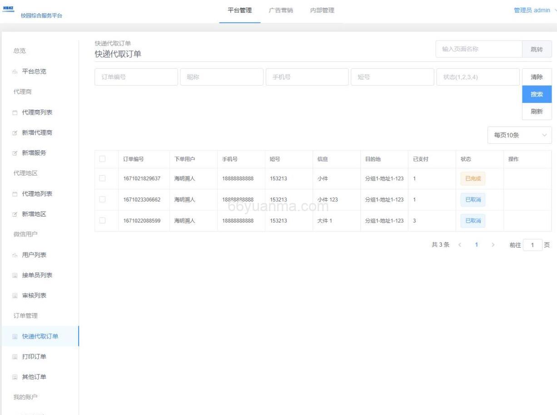Check the checkbox for order 1671021829637
The image size is (557, 415).
tap(102, 178)
